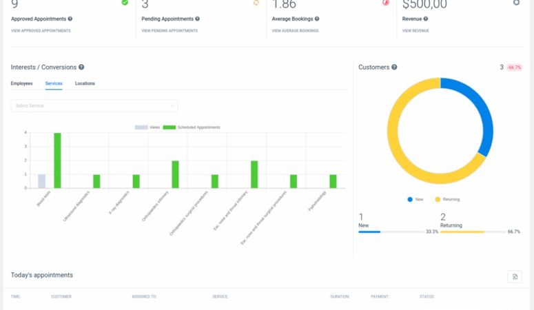Click the Today's appointments heading
The image size is (534, 310).
pyautogui.click(x=42, y=275)
